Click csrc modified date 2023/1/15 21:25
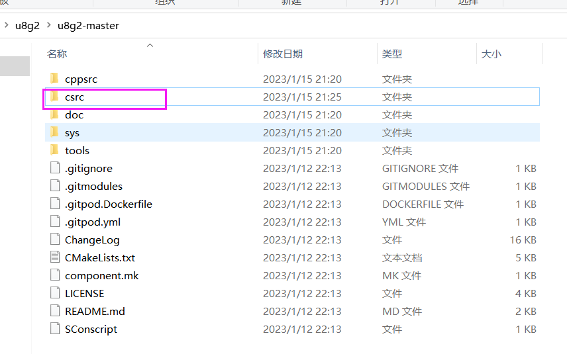The image size is (567, 354). click(302, 97)
